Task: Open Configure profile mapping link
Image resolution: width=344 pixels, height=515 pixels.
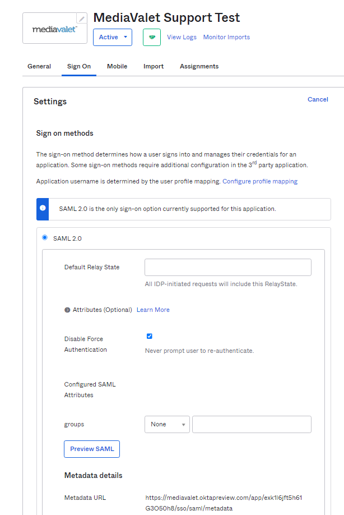Action: point(260,181)
